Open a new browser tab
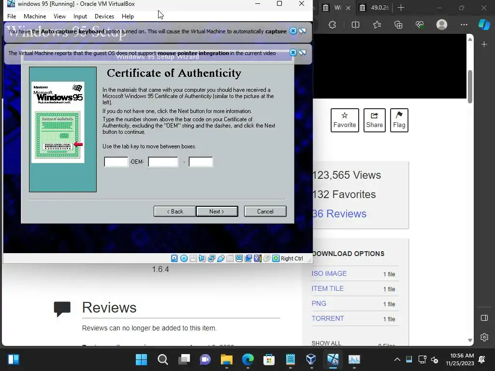The width and height of the screenshot is (495, 371). (401, 8)
